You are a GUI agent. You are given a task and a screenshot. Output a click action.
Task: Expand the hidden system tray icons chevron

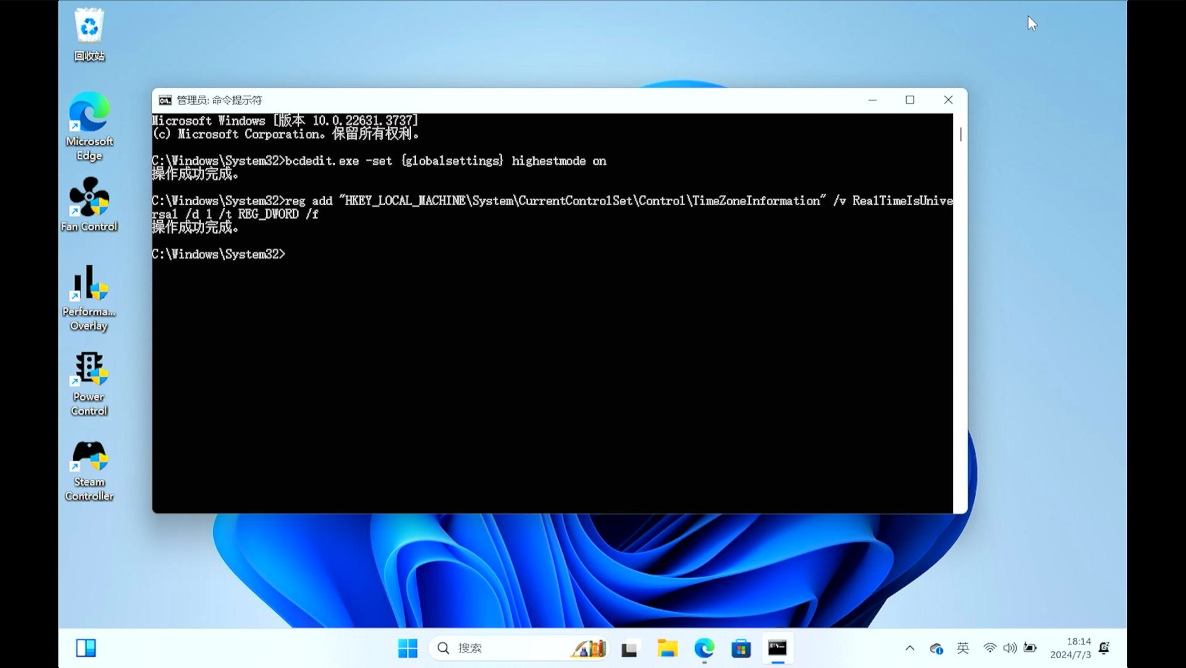[910, 648]
